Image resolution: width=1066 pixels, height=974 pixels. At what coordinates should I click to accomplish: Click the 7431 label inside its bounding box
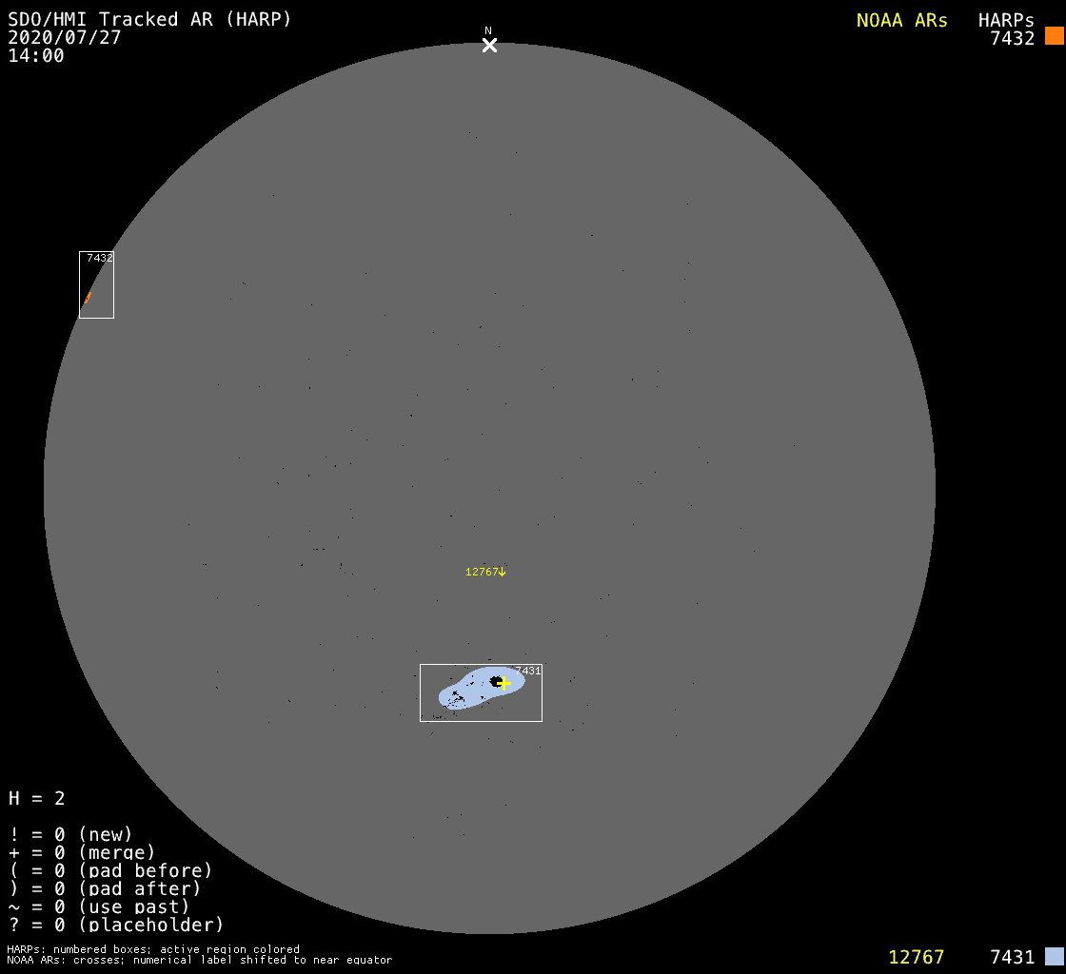(528, 671)
